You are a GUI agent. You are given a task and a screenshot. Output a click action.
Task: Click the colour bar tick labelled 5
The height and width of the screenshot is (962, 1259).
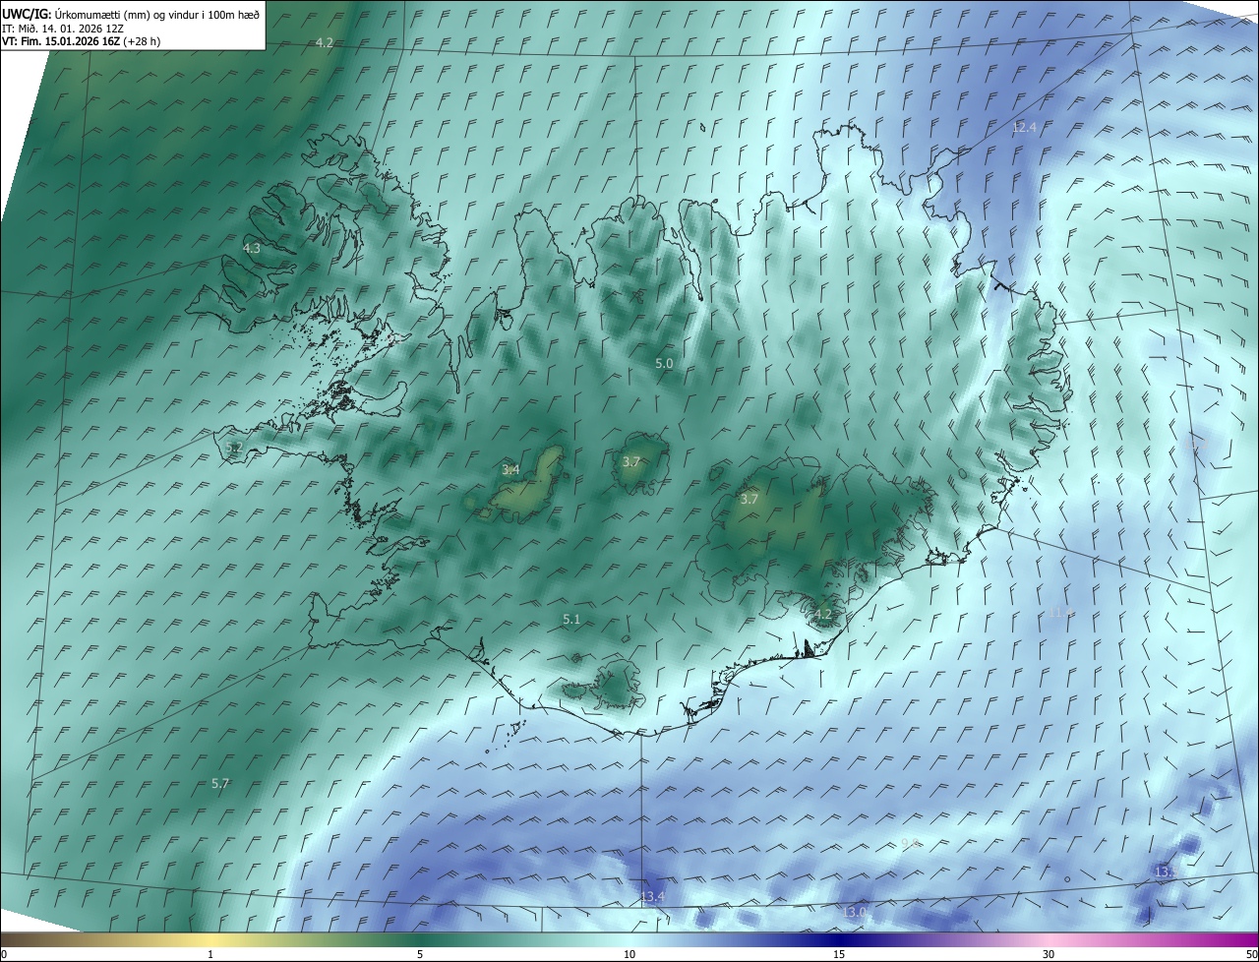[x=420, y=954]
